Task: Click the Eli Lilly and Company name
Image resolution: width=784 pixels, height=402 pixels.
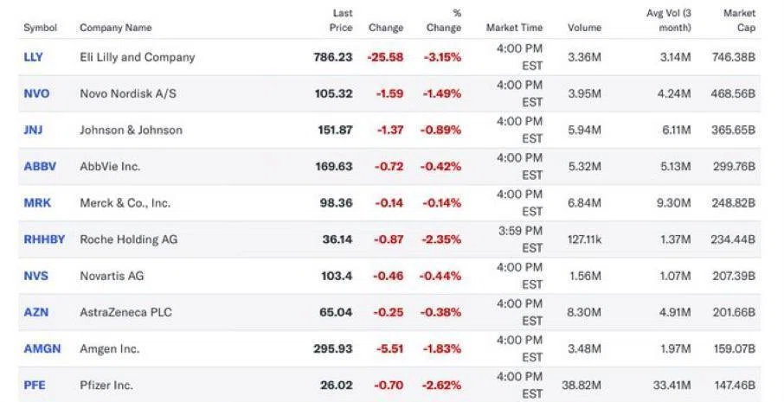Action: click(138, 57)
